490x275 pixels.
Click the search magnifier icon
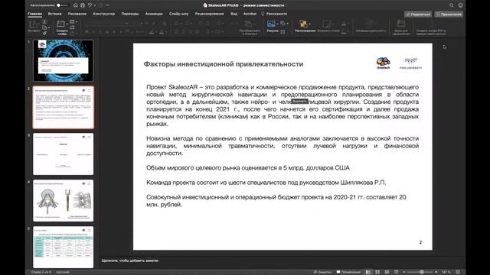point(452,5)
